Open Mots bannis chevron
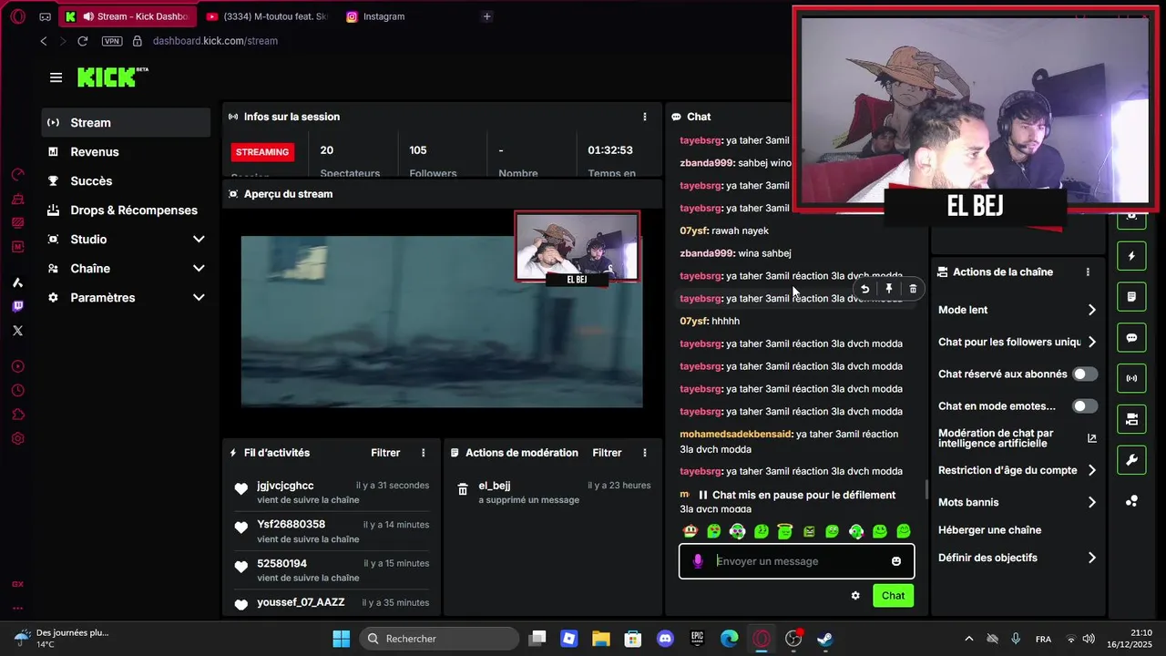This screenshot has width=1166, height=656. tap(1092, 502)
